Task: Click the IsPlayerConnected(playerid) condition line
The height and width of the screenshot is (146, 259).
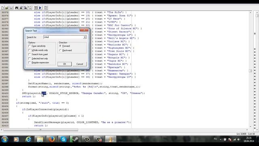Action: (x=45, y=109)
